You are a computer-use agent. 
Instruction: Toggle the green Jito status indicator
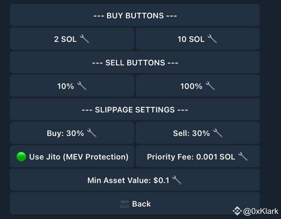[x=21, y=157]
